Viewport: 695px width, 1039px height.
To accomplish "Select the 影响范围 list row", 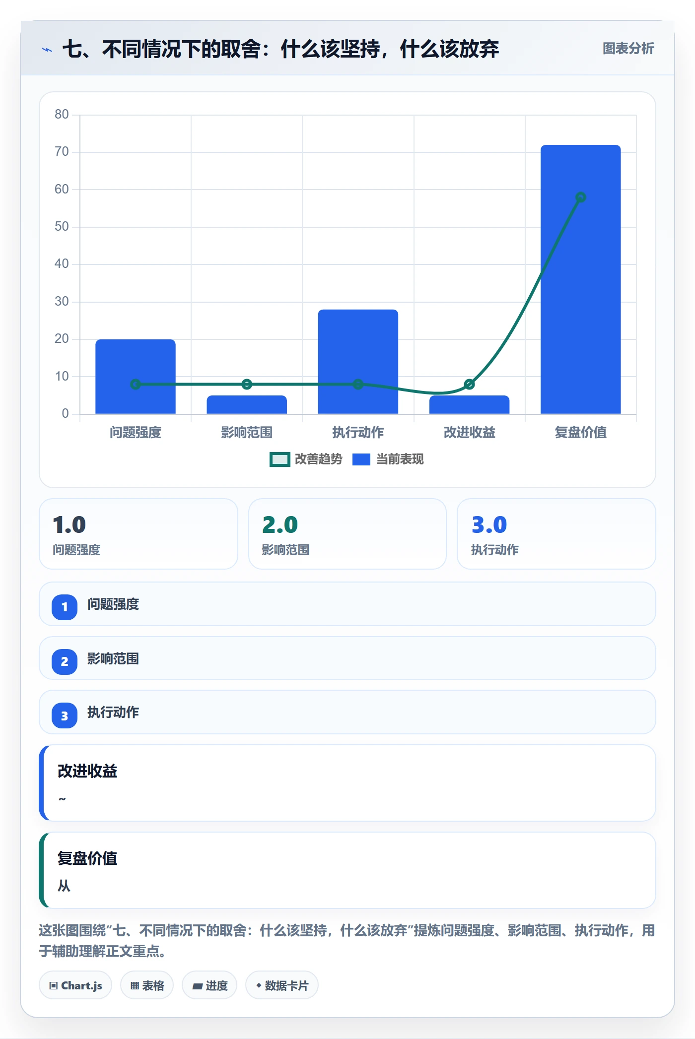I will tap(347, 658).
